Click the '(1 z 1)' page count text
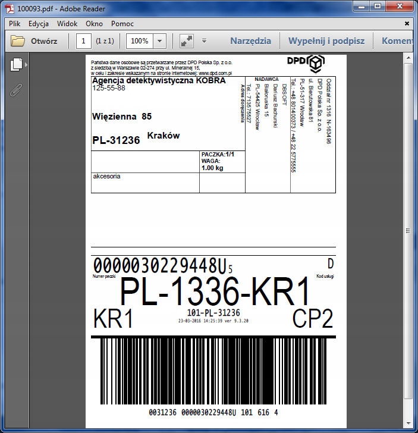The width and height of the screenshot is (418, 433). click(x=105, y=41)
